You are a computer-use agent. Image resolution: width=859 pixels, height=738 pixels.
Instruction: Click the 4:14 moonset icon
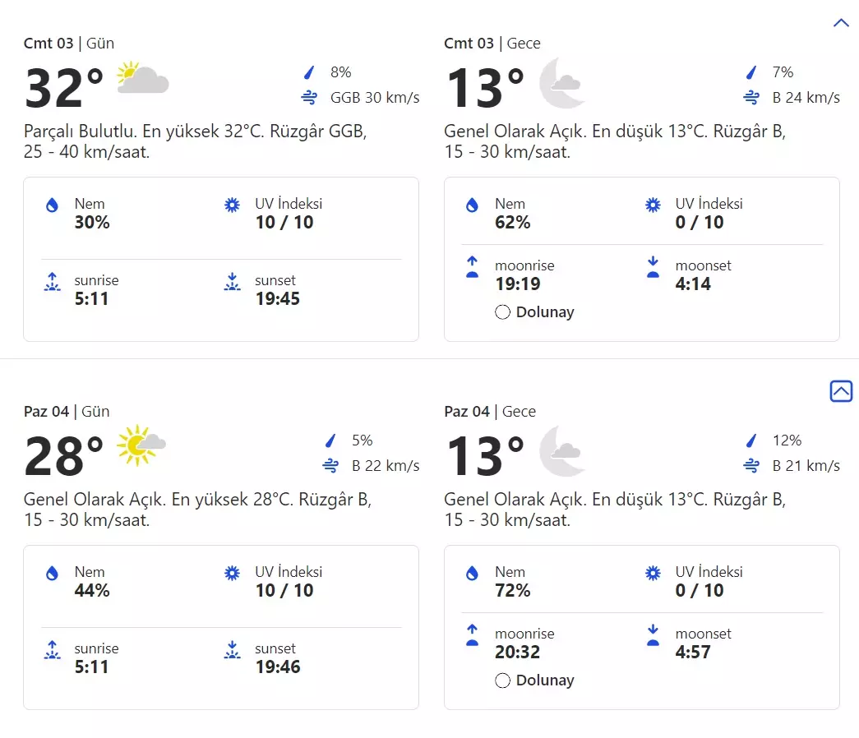tap(653, 267)
